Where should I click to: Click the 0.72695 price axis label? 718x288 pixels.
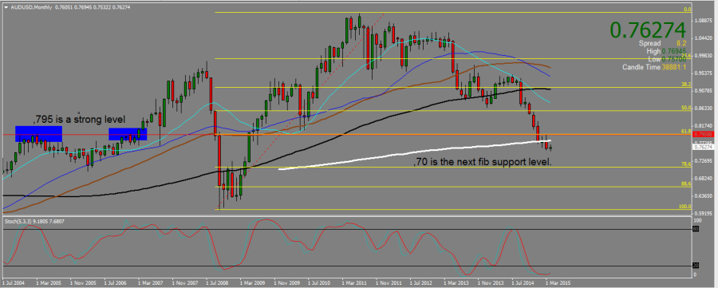[704, 160]
